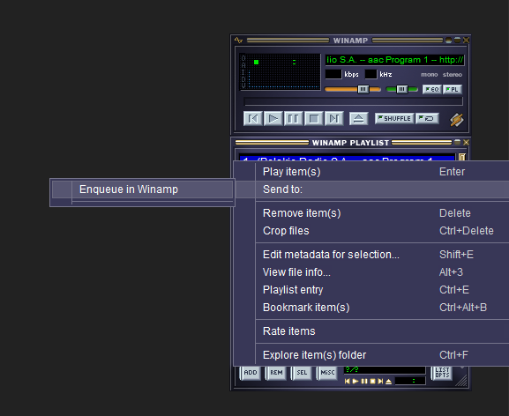Click the Previous track button in main window
509x416 pixels.
(x=253, y=119)
